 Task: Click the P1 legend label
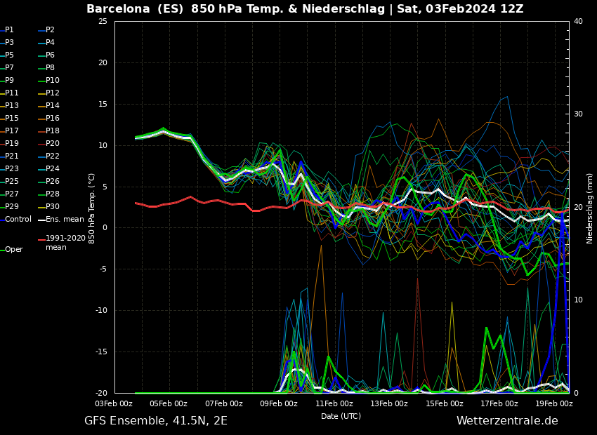click(9, 29)
